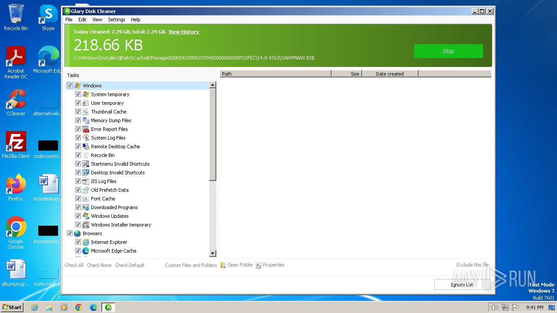557x313 pixels.
Task: Click the Properties icon
Action: point(258,265)
